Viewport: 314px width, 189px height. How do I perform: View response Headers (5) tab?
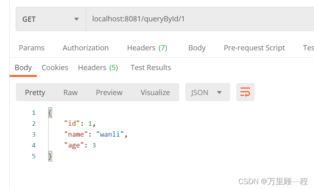coord(98,68)
